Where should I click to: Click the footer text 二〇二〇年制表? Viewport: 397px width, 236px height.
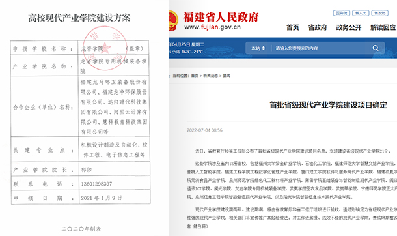81,229
